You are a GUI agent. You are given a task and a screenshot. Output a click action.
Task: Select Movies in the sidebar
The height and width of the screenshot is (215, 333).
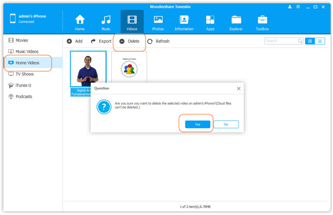(x=22, y=40)
